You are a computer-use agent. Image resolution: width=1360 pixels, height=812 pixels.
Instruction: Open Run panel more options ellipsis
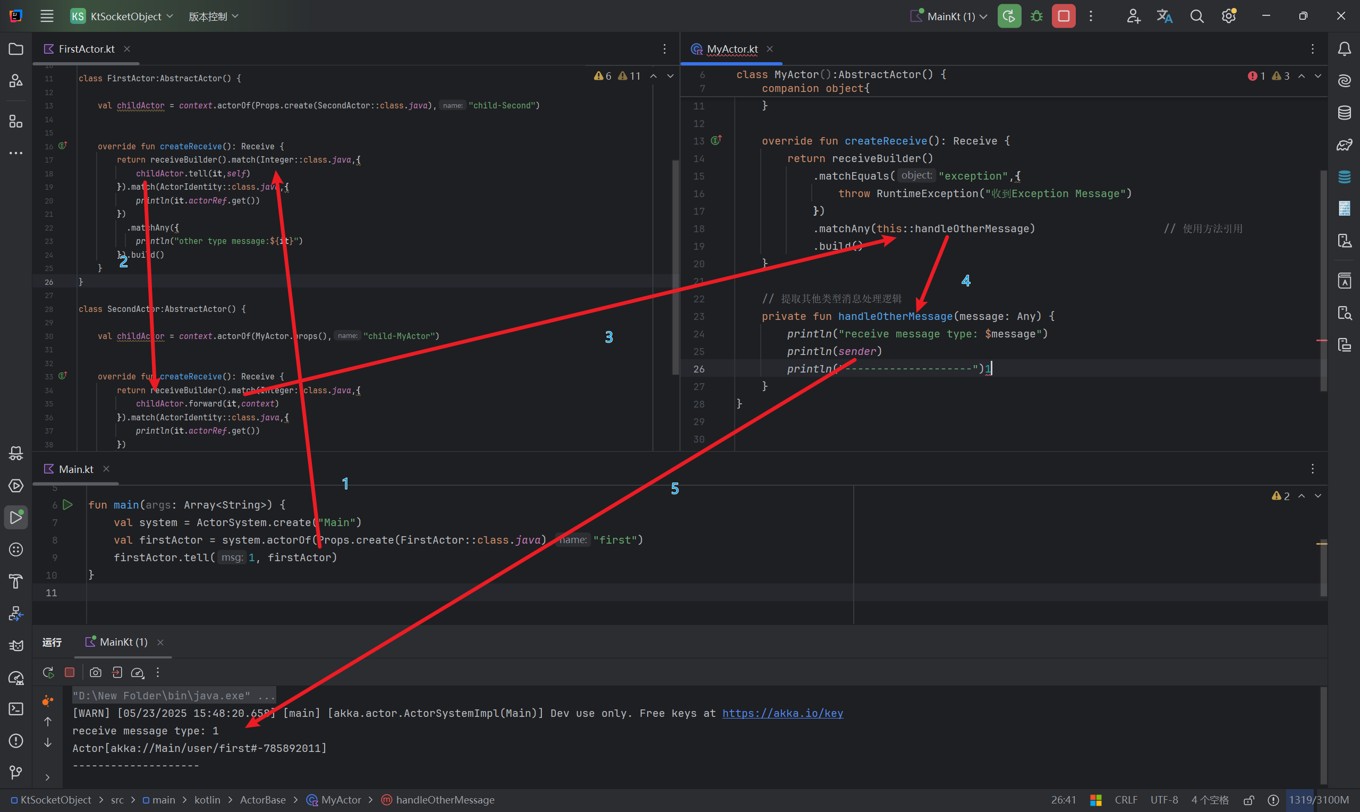click(x=158, y=672)
